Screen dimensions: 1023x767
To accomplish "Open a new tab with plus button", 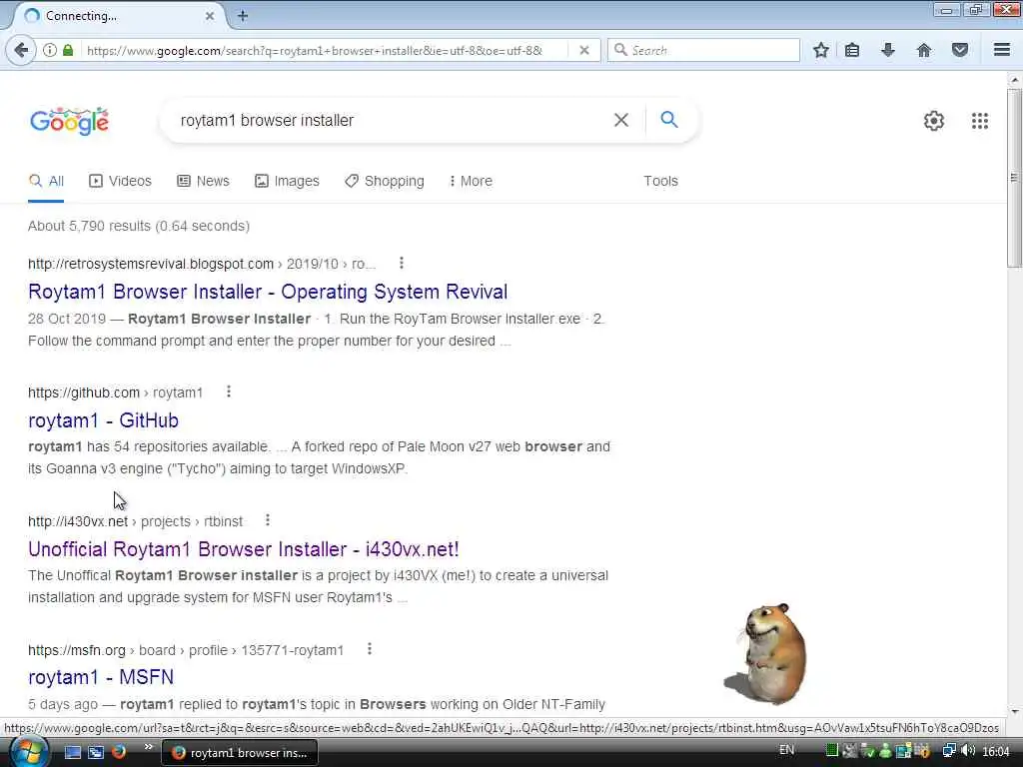I will coord(243,16).
